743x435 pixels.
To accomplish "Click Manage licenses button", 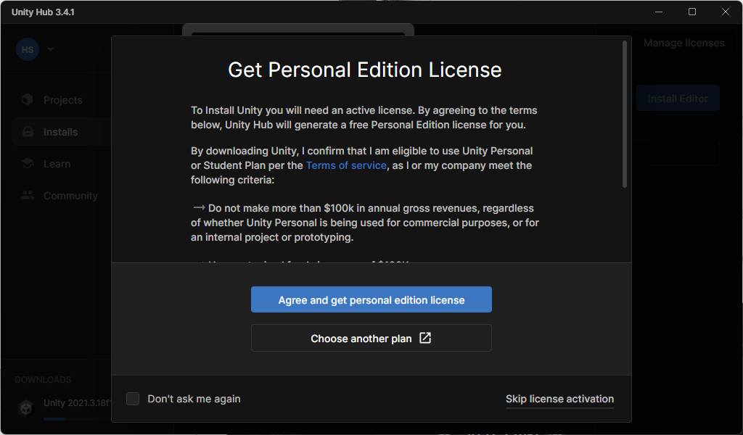I will (684, 43).
